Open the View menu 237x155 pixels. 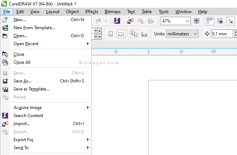35,12
